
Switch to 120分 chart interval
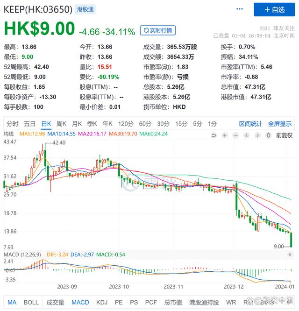pos(126,124)
